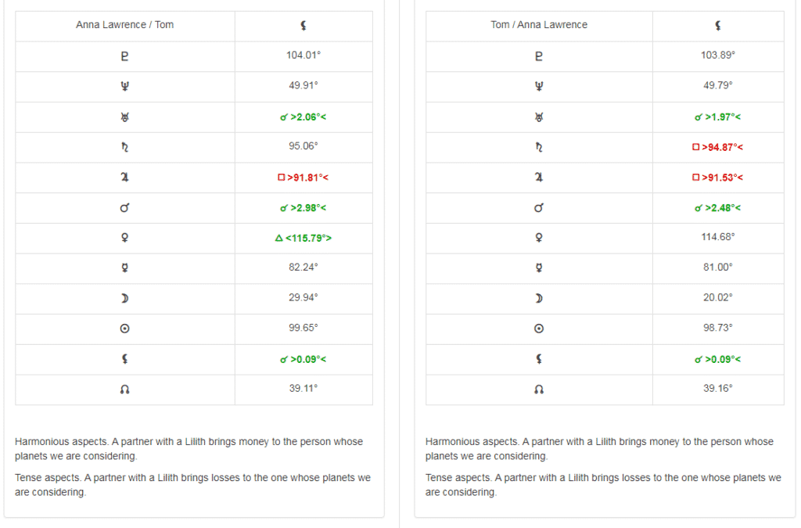Screen dimensions: 801x528
Task: Select the Uranus symbol in the left table
Action: (x=125, y=117)
